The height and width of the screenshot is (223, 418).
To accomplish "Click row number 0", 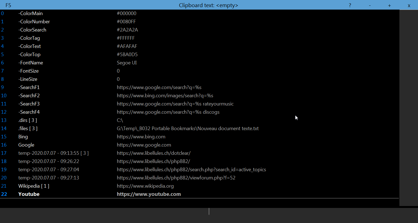I will 2,13.
